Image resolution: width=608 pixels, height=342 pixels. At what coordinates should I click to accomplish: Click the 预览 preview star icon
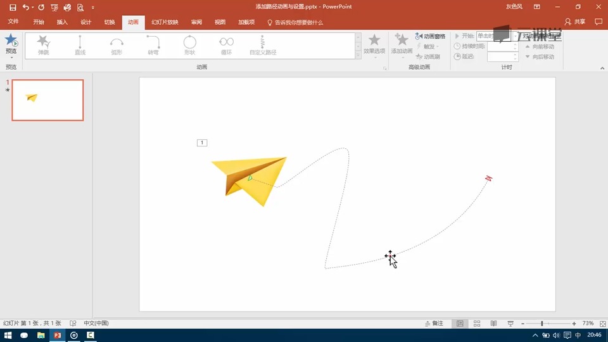(11, 40)
